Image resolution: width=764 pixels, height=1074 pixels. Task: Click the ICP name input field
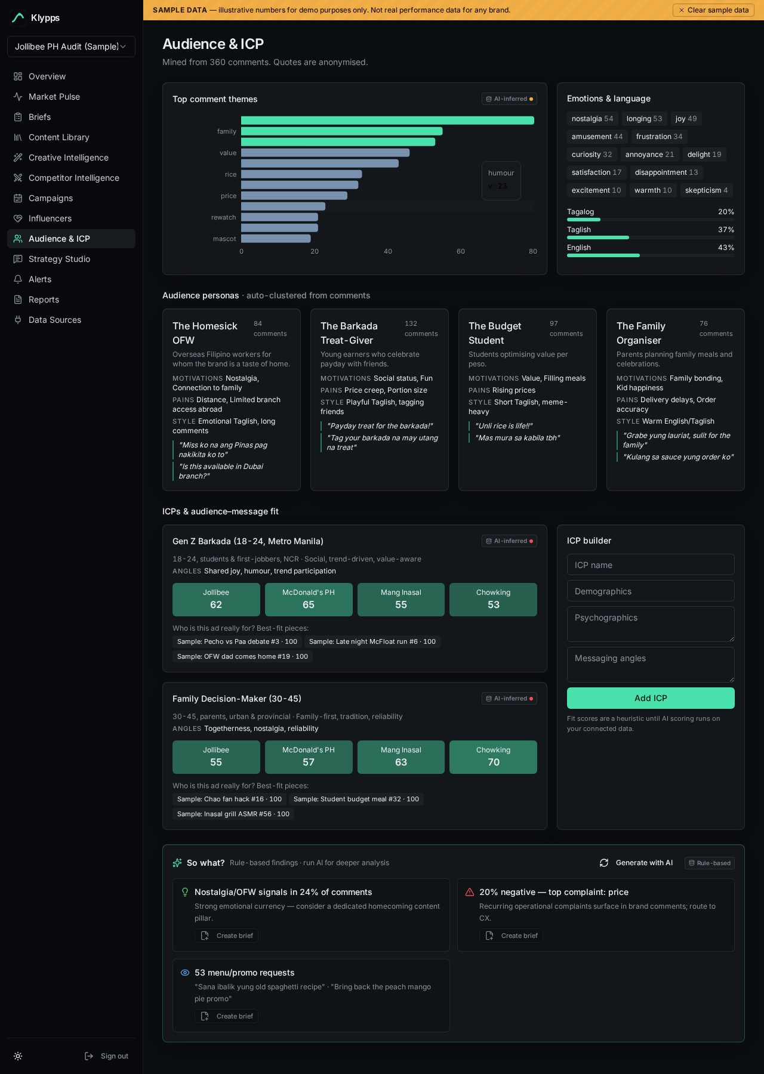[x=651, y=564]
